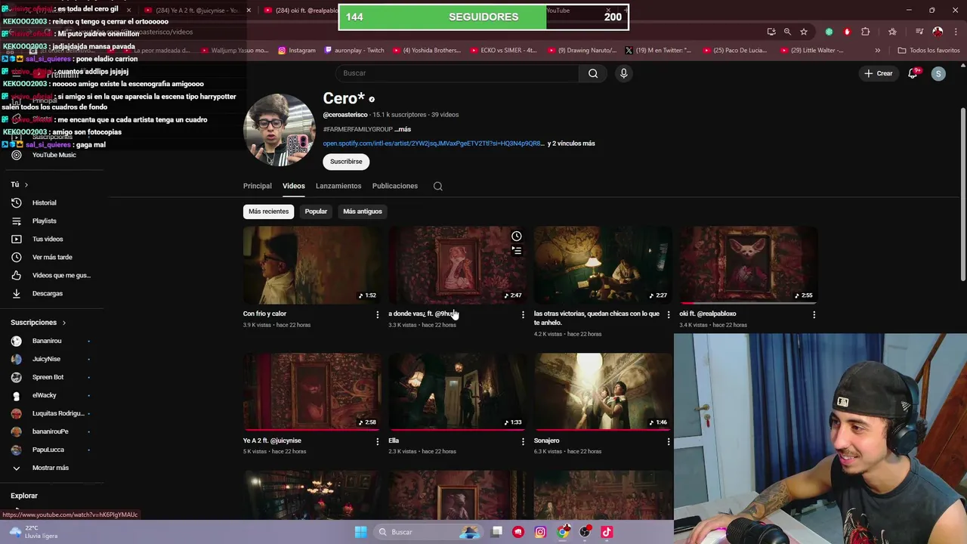Open the 'Sonajero' video thumbnail
This screenshot has height=544, width=967.
(x=603, y=391)
